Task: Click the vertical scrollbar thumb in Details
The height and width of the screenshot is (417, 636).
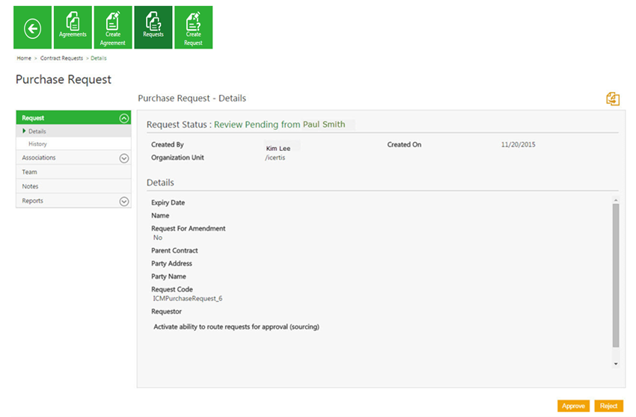Action: 616,277
